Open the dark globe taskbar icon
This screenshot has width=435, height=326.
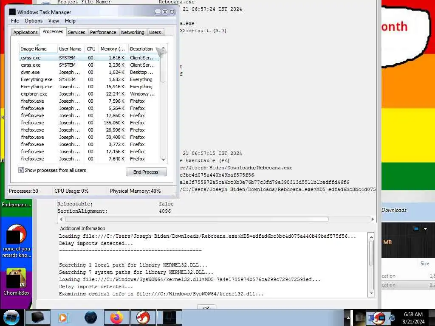[90, 318]
